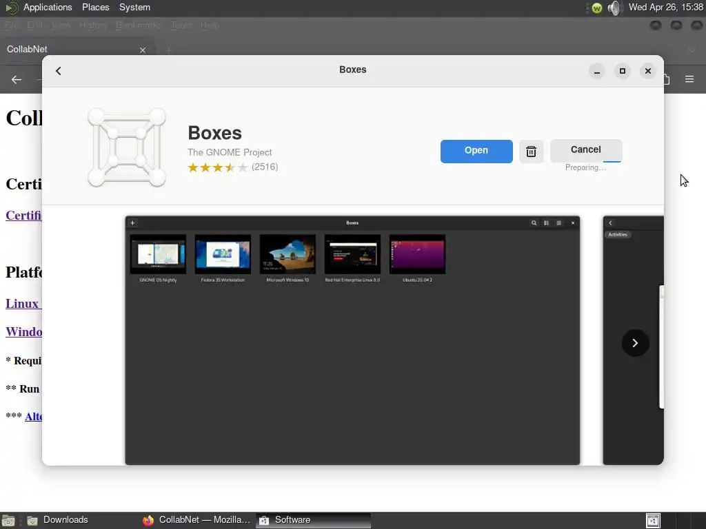Close the CollabNet tab in Firefox
Screen dimensions: 706x529
[x=143, y=50]
